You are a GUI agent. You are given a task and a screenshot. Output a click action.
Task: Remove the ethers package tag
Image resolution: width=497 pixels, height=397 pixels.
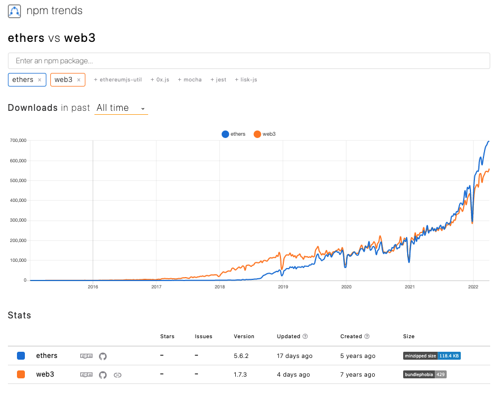pyautogui.click(x=40, y=80)
